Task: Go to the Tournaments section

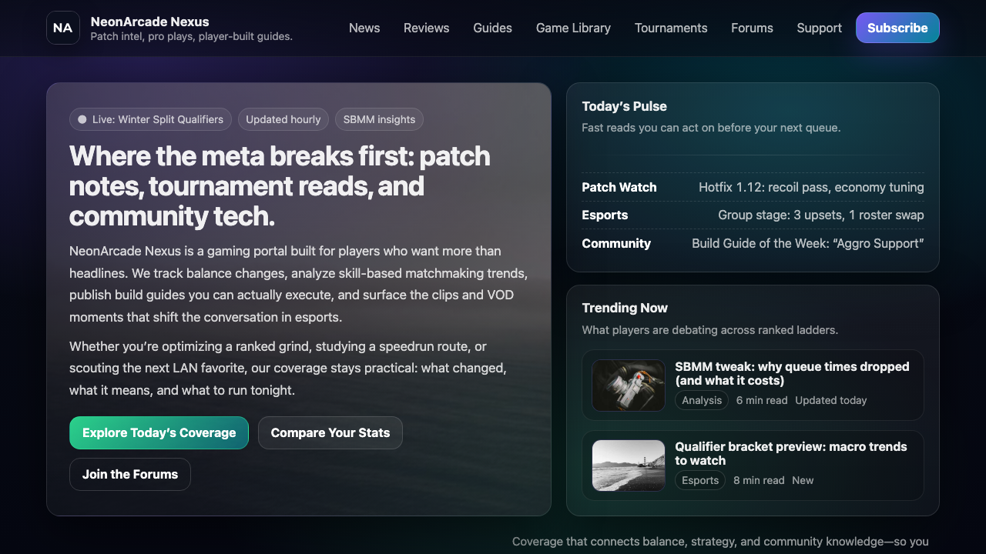Action: click(x=671, y=28)
